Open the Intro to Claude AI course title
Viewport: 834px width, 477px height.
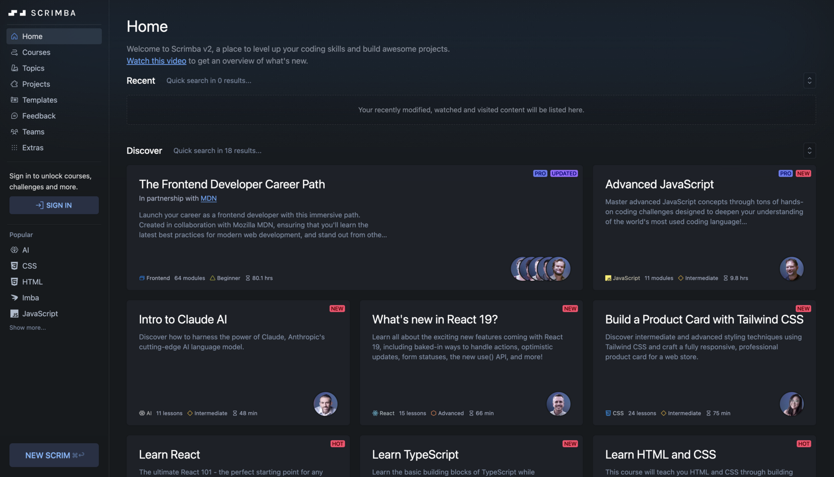pyautogui.click(x=183, y=319)
